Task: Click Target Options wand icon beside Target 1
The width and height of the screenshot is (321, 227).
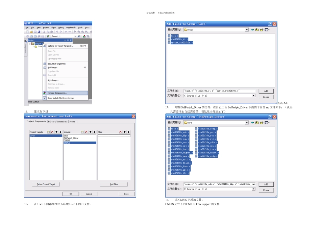Action: point(79,36)
